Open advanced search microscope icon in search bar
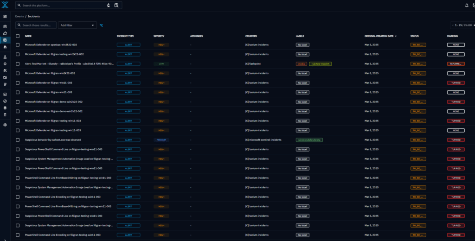This screenshot has width=475, height=241. [109, 5]
